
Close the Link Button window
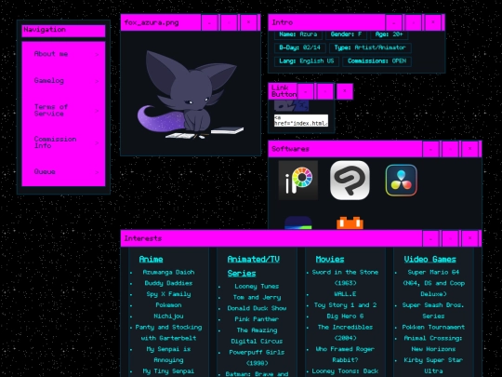coord(345,91)
